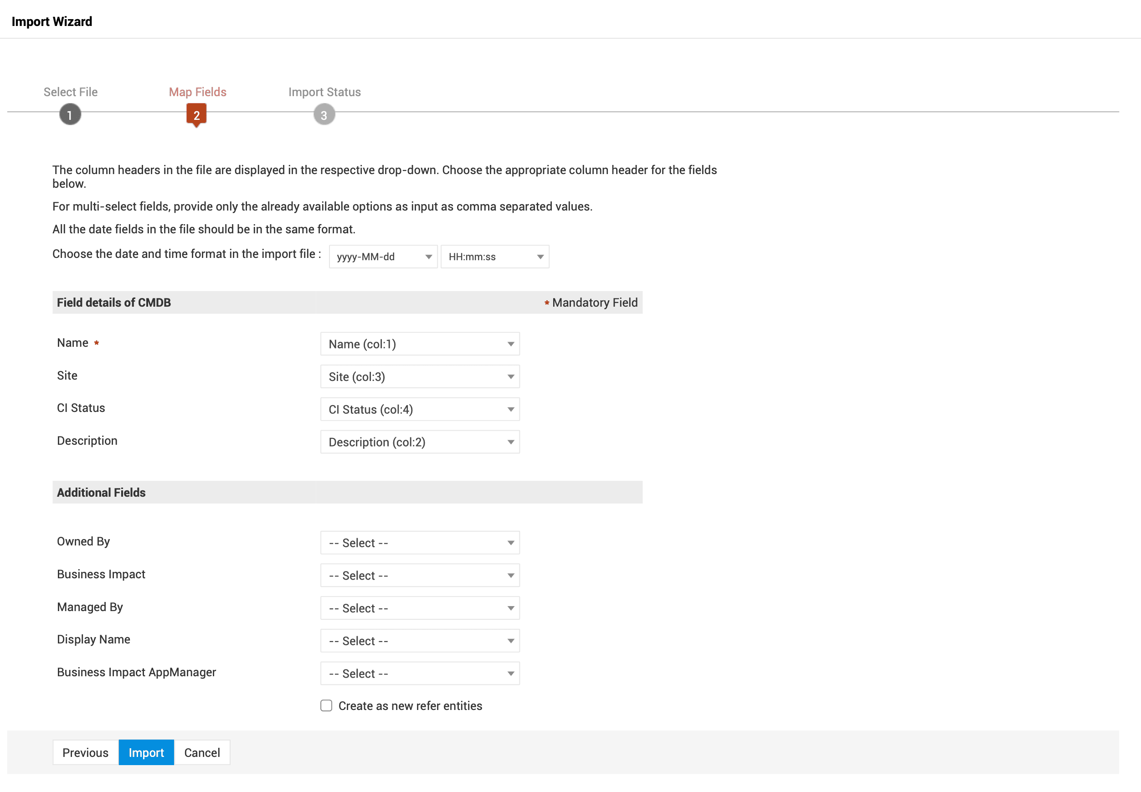Open the HH:mm:ss time format dropdown
This screenshot has width=1141, height=792.
[494, 257]
